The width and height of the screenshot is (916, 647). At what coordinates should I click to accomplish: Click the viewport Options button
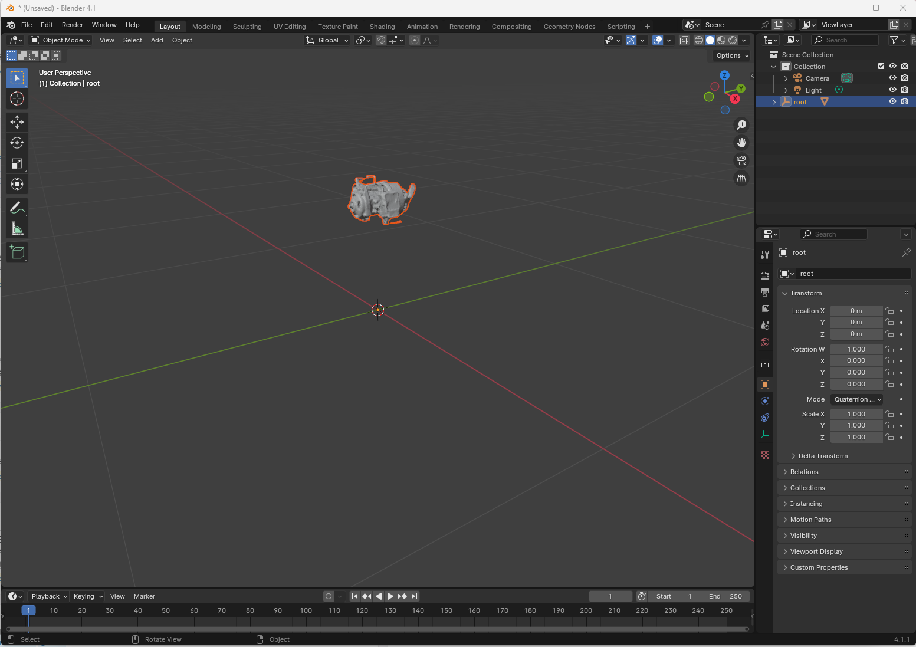(x=732, y=55)
